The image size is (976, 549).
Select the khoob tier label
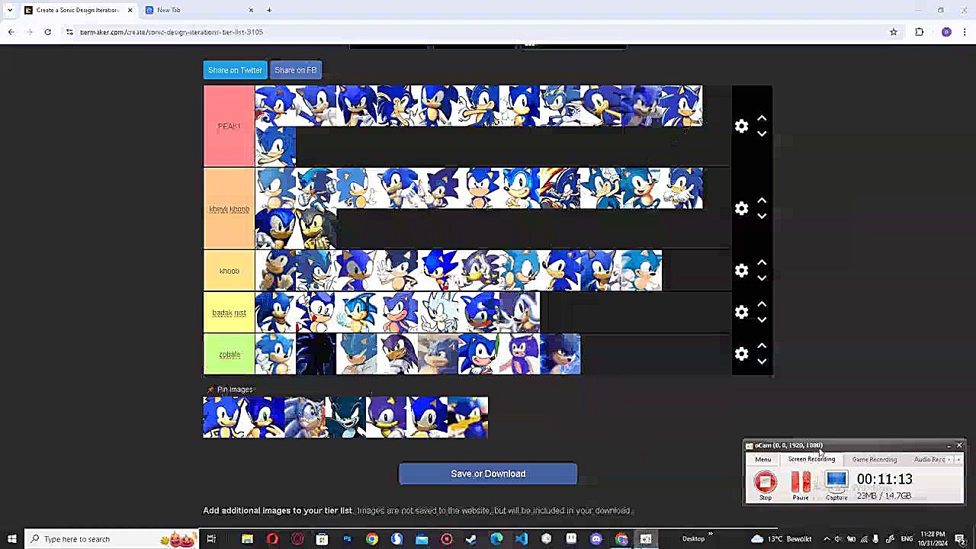[x=229, y=271]
